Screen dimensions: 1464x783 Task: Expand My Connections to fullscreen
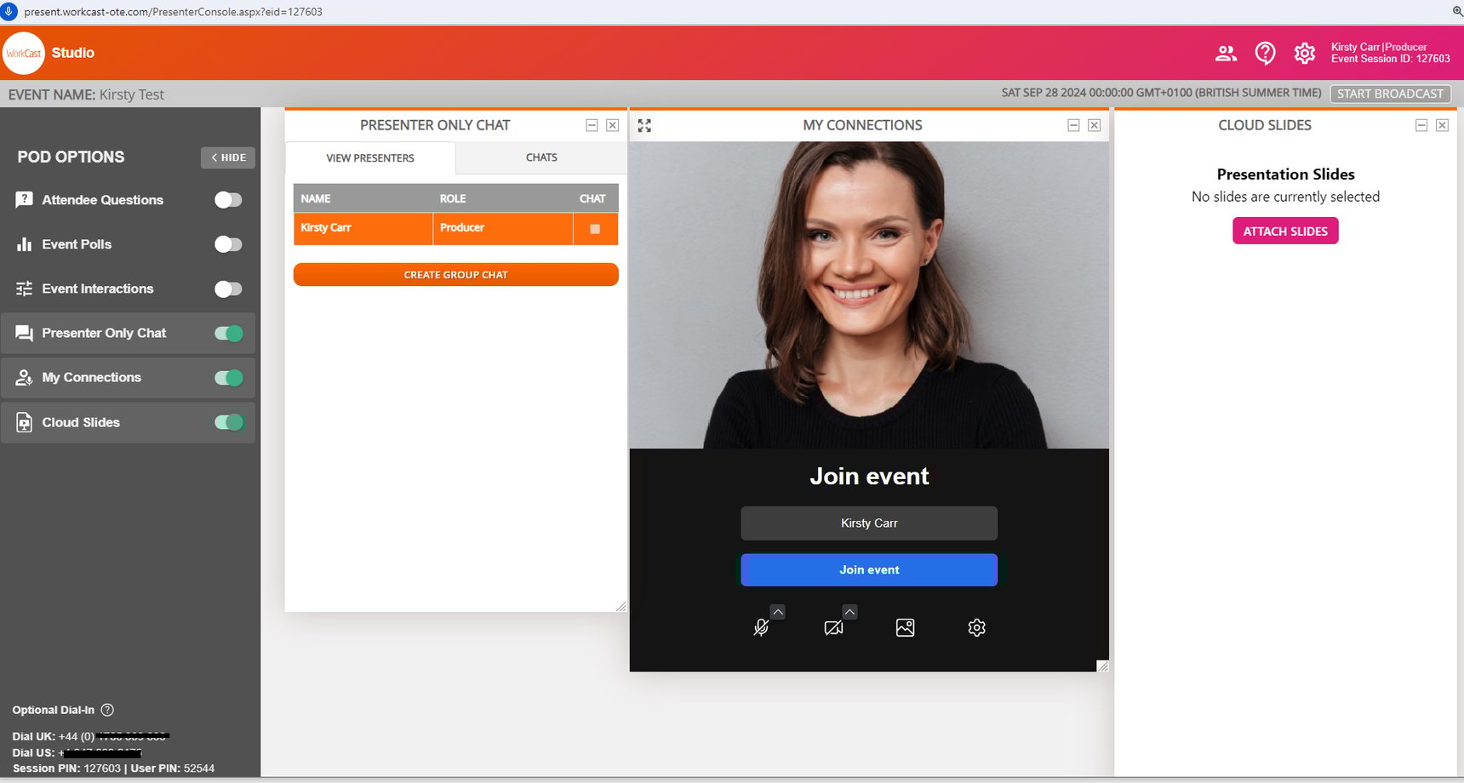644,126
